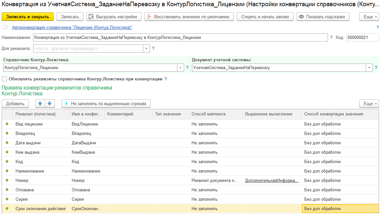
Task: Click help icon next to КонтурЛогистика_Лицензии field
Action: tap(187, 68)
